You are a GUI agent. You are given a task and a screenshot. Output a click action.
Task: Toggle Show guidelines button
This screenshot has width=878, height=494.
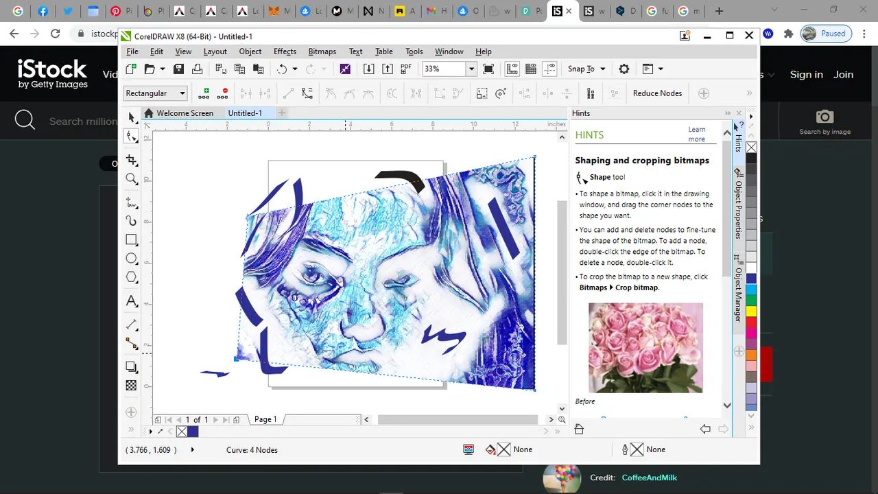click(549, 69)
